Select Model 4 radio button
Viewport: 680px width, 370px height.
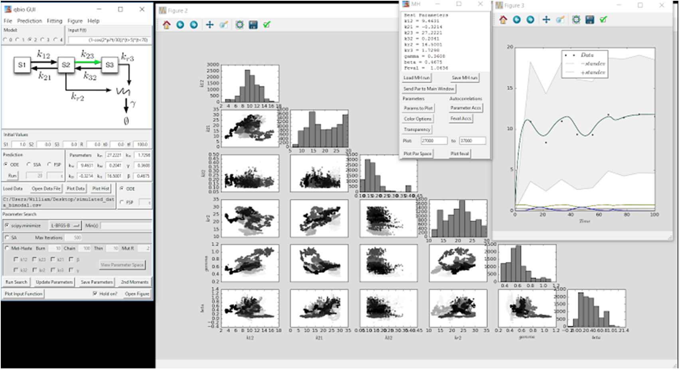pos(55,40)
